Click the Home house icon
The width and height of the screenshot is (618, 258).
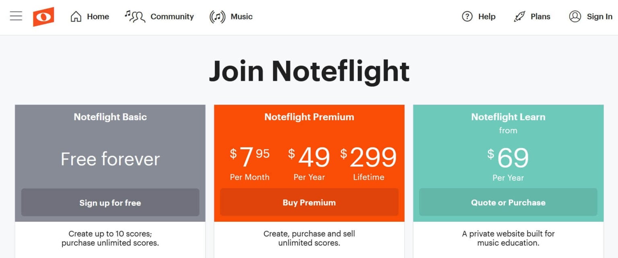pyautogui.click(x=76, y=16)
